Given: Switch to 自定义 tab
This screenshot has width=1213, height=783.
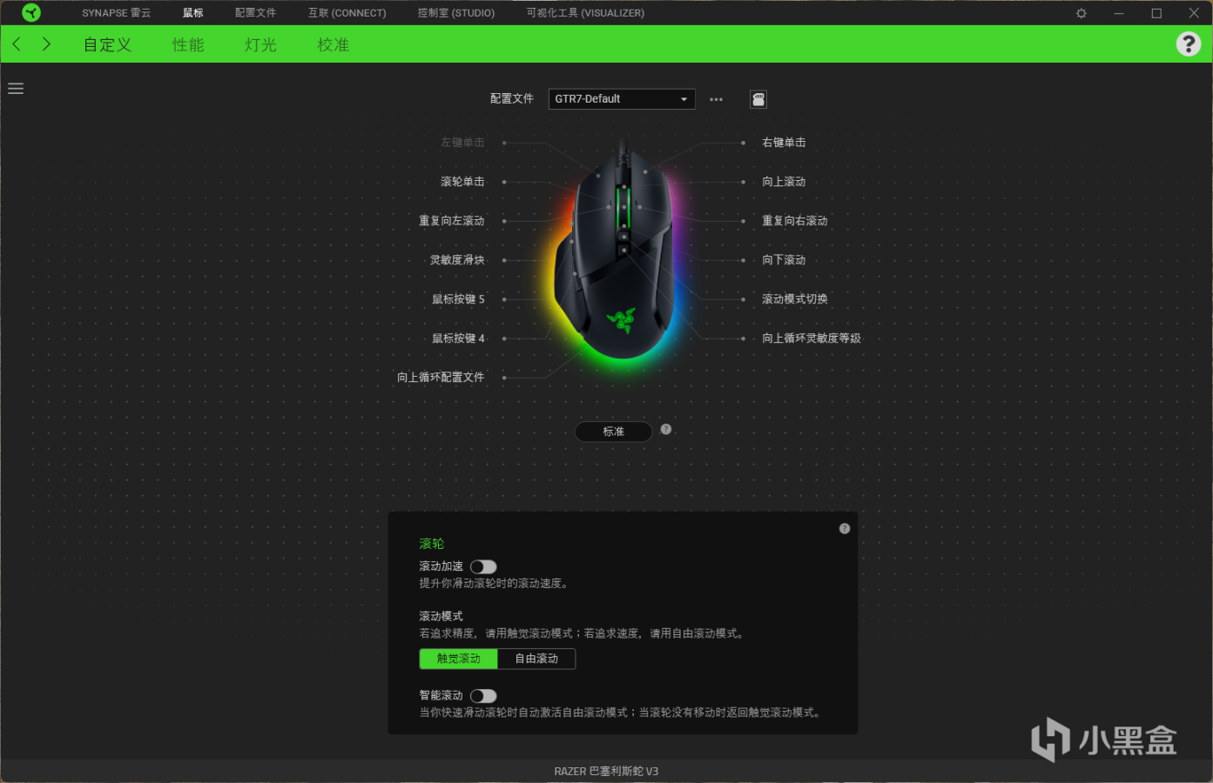Looking at the screenshot, I should 108,45.
